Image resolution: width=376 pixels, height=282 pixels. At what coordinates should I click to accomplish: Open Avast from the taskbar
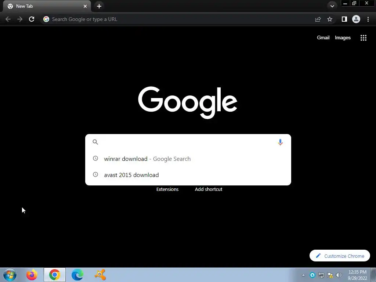tap(100, 275)
